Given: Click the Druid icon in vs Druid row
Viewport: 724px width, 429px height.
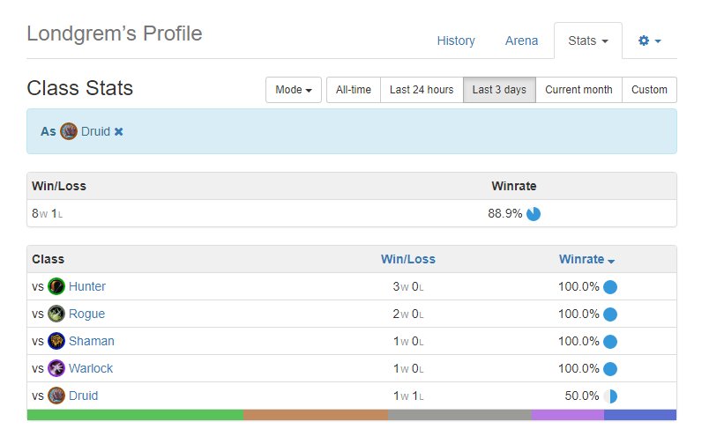Looking at the screenshot, I should (x=56, y=396).
